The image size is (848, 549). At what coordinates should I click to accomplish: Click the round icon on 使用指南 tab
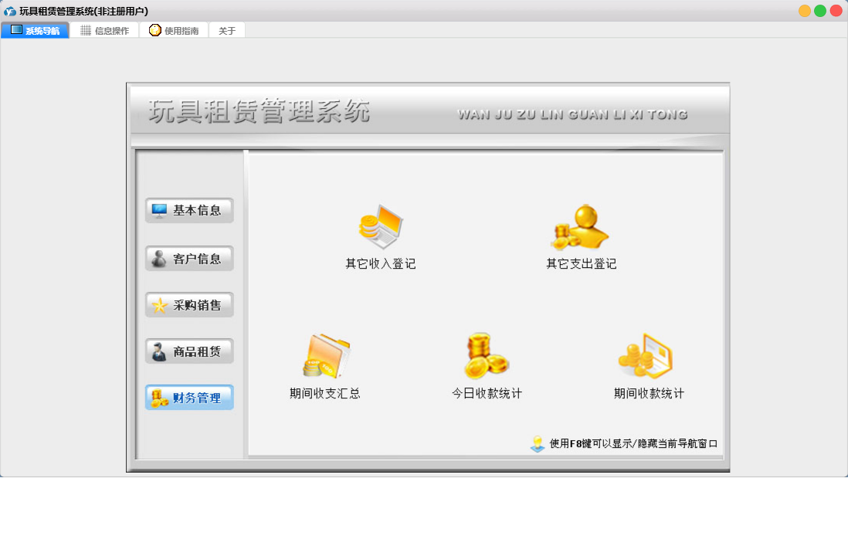[155, 30]
